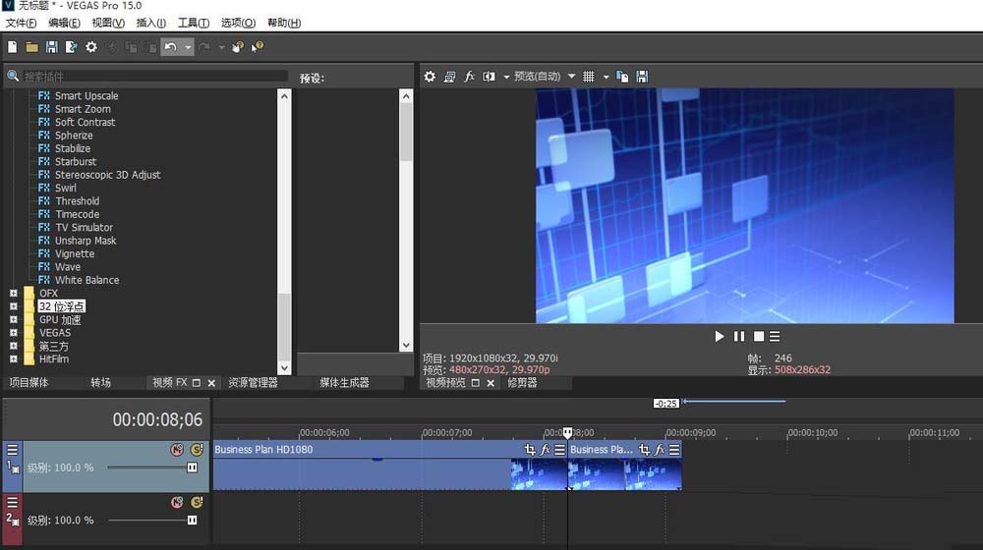Open Video Output FX in preview toolbar

pos(469,77)
